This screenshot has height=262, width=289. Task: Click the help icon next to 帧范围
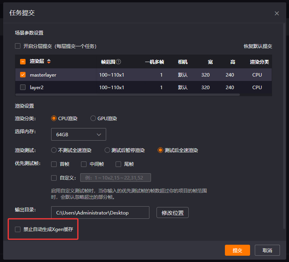[118, 62]
